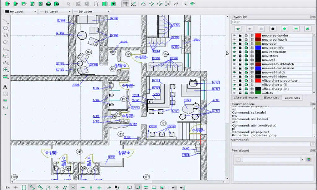Open the Library Browser tab

245,97
